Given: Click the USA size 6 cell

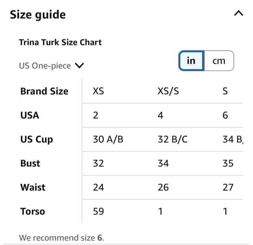Looking at the screenshot, I should point(225,115).
